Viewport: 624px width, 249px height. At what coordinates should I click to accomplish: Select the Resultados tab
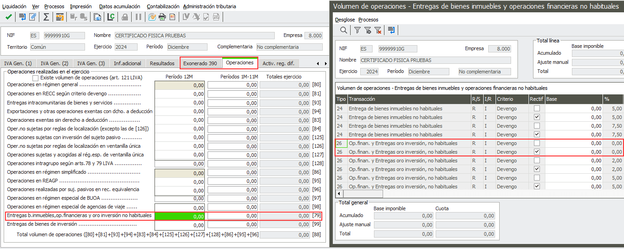click(162, 63)
